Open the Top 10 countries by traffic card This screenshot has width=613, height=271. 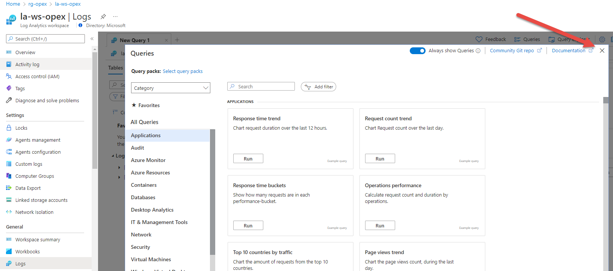[290, 257]
